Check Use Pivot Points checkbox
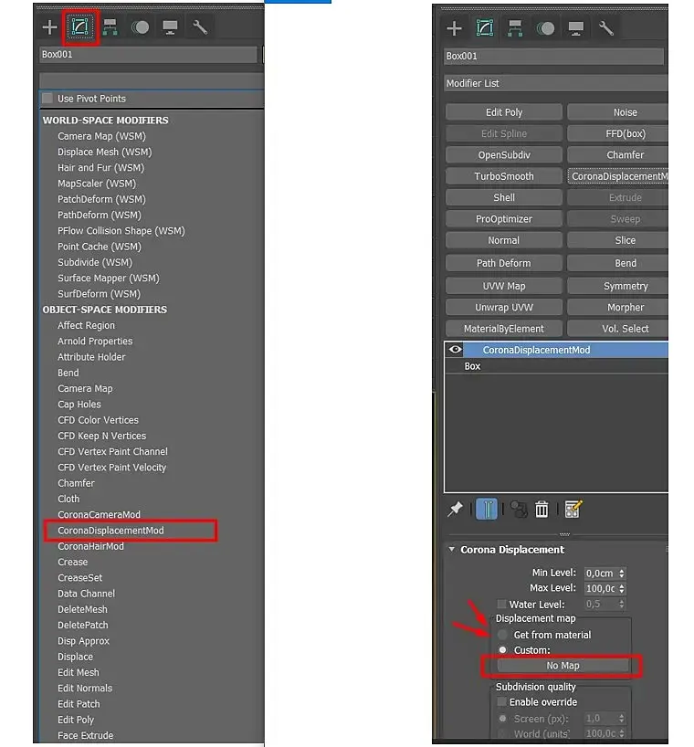The height and width of the screenshot is (747, 694). click(x=47, y=98)
